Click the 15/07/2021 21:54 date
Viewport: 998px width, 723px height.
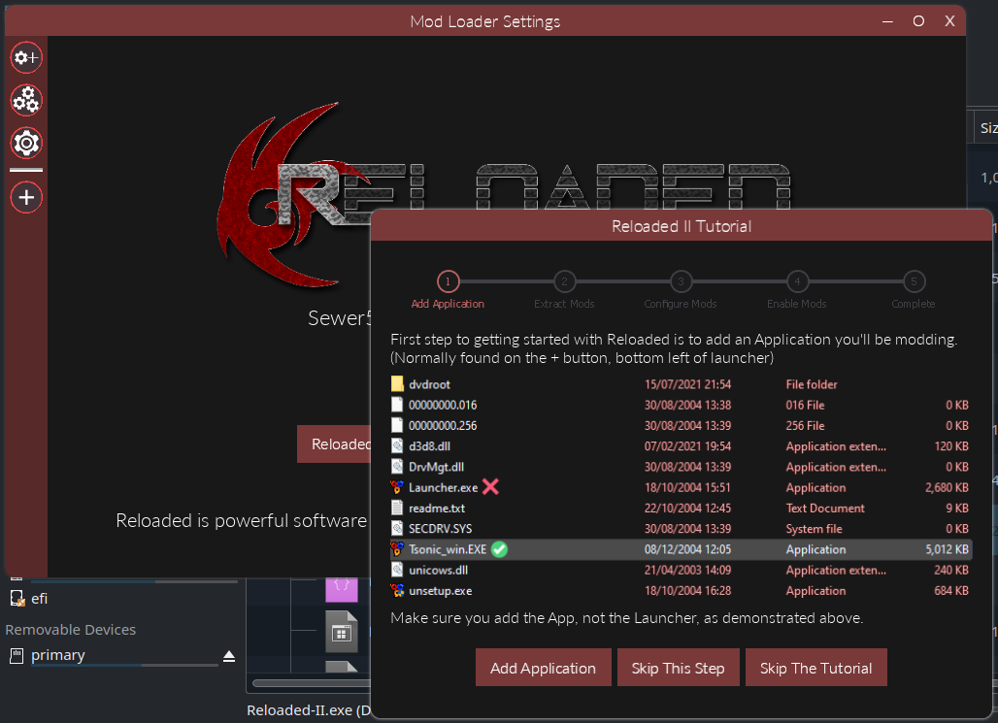point(687,384)
